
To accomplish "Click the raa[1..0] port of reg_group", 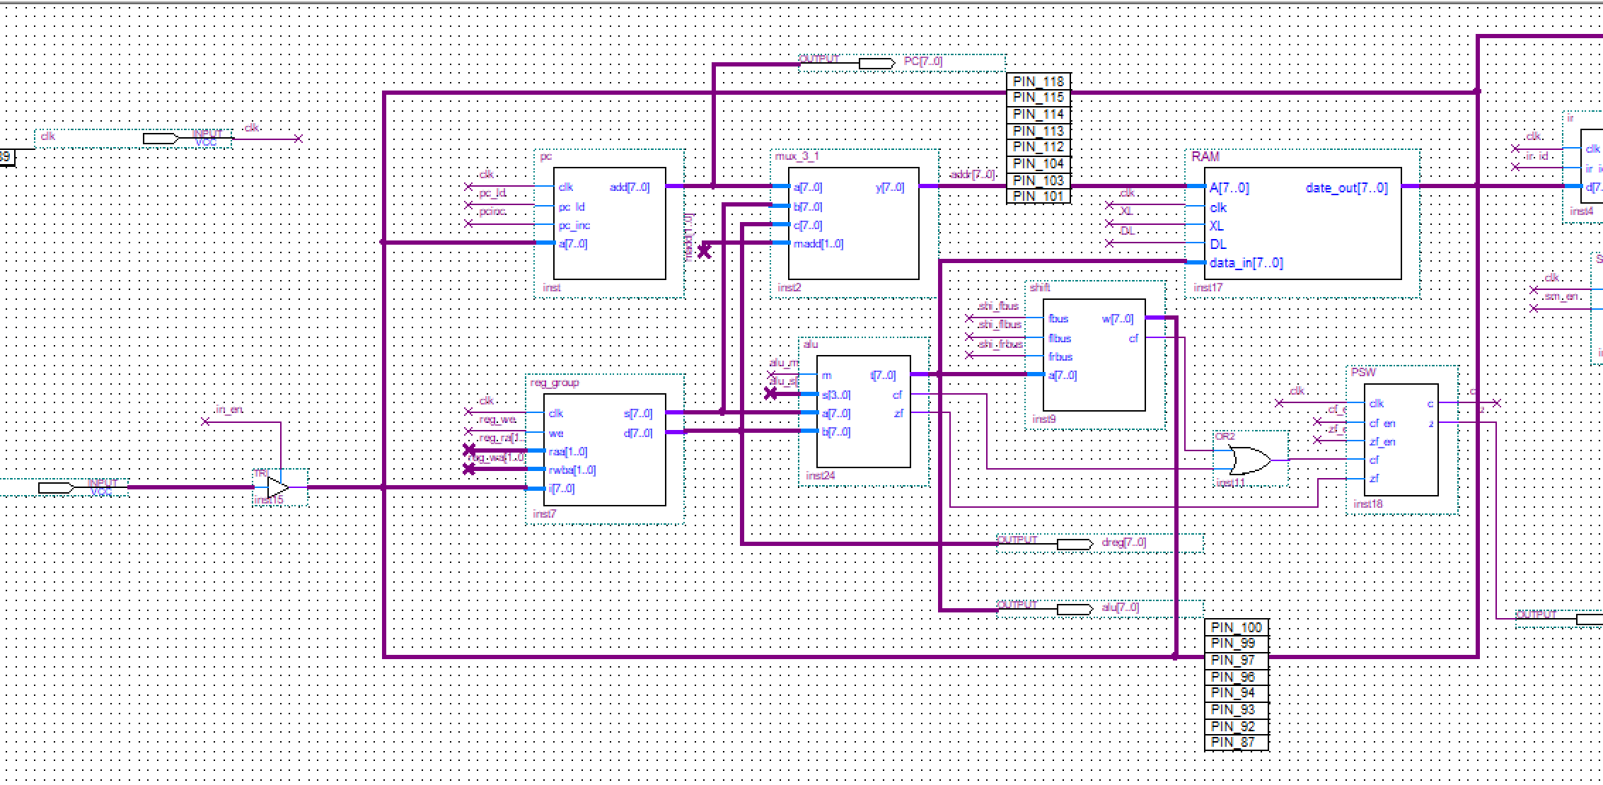I will pos(568,452).
